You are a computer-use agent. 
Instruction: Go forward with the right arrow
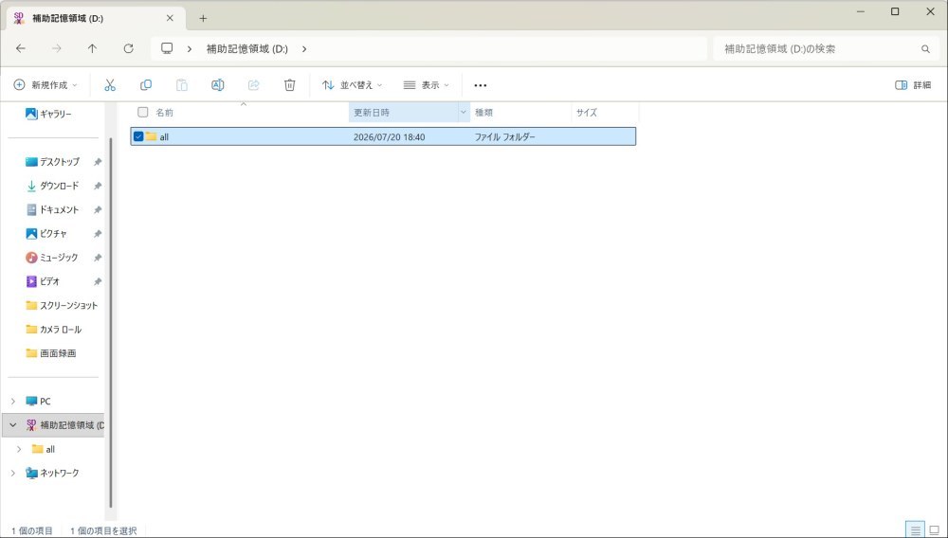tap(56, 49)
